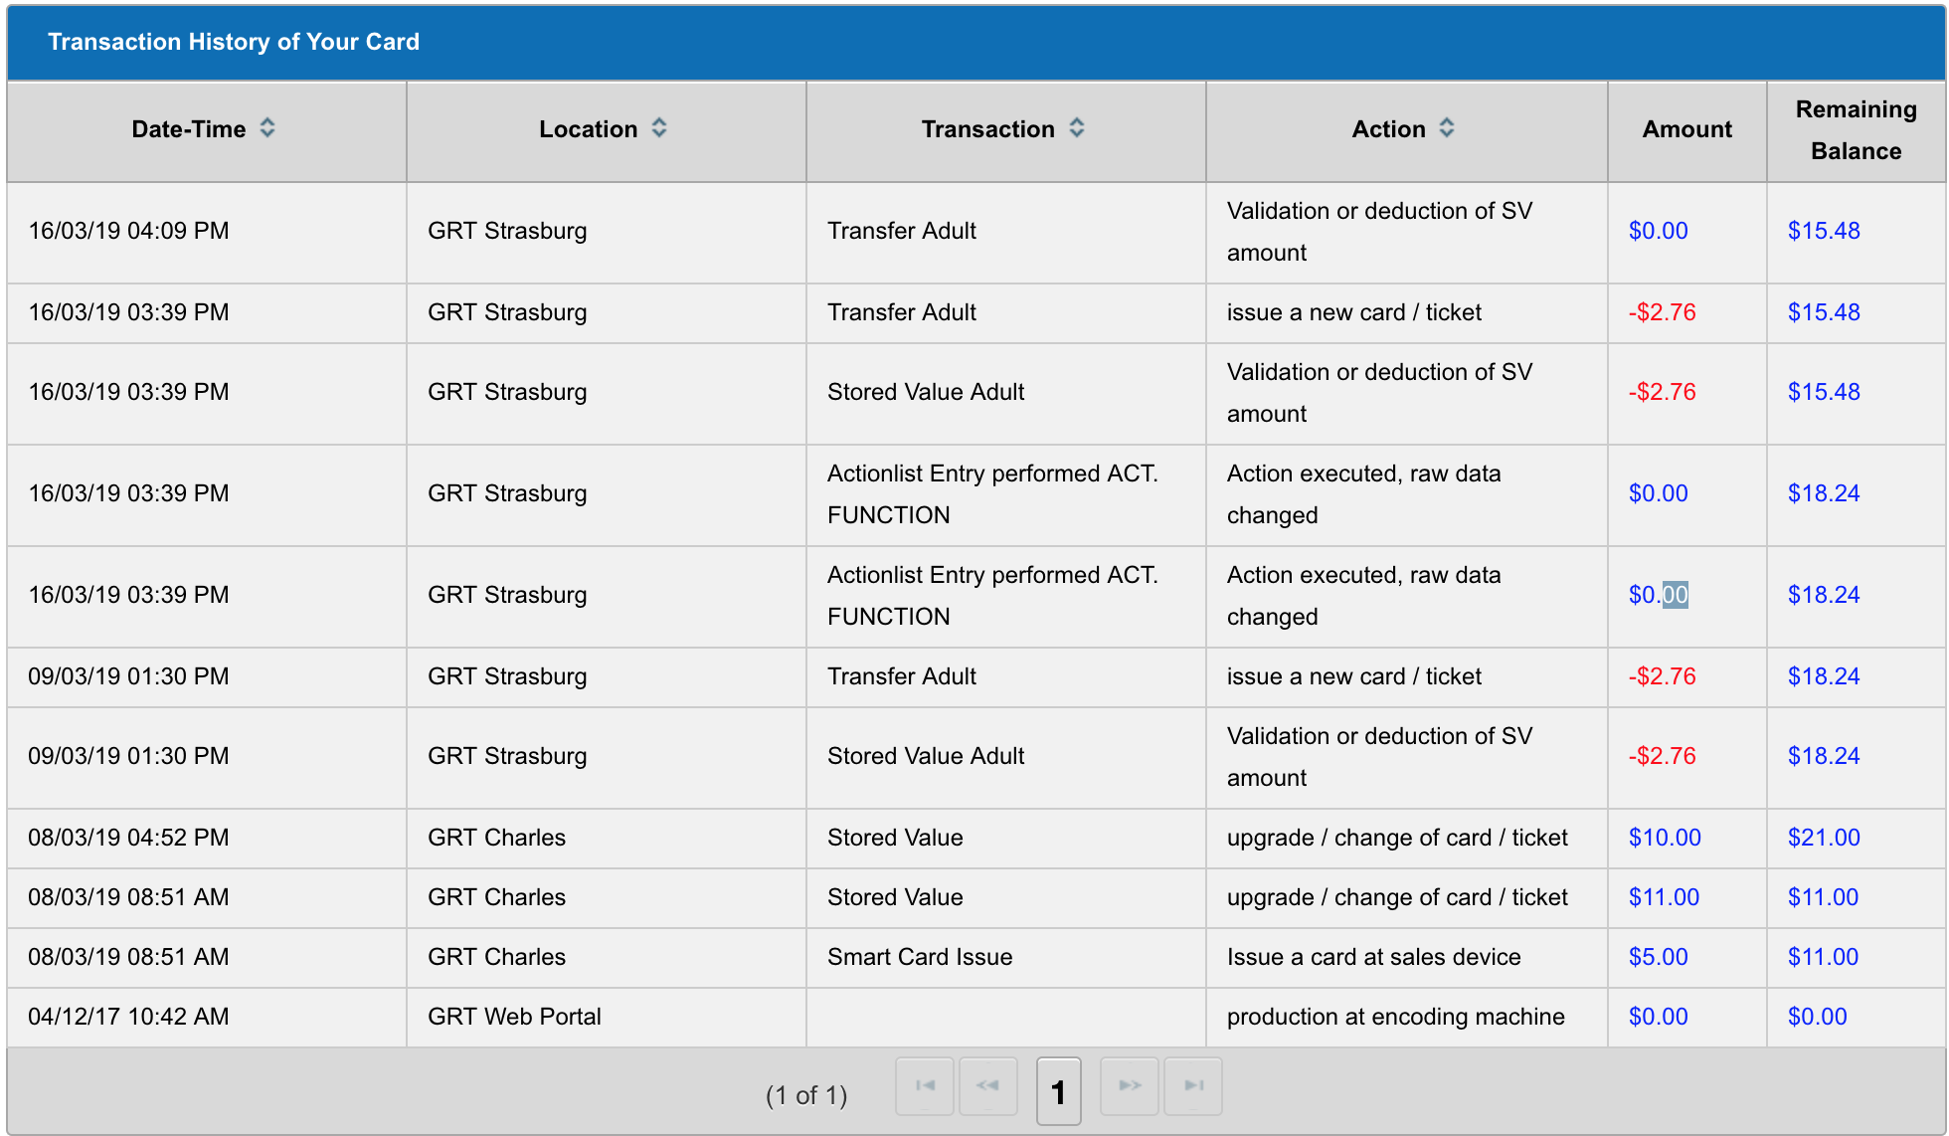
Task: Click the Date-Time sort arrows icon
Action: point(267,128)
